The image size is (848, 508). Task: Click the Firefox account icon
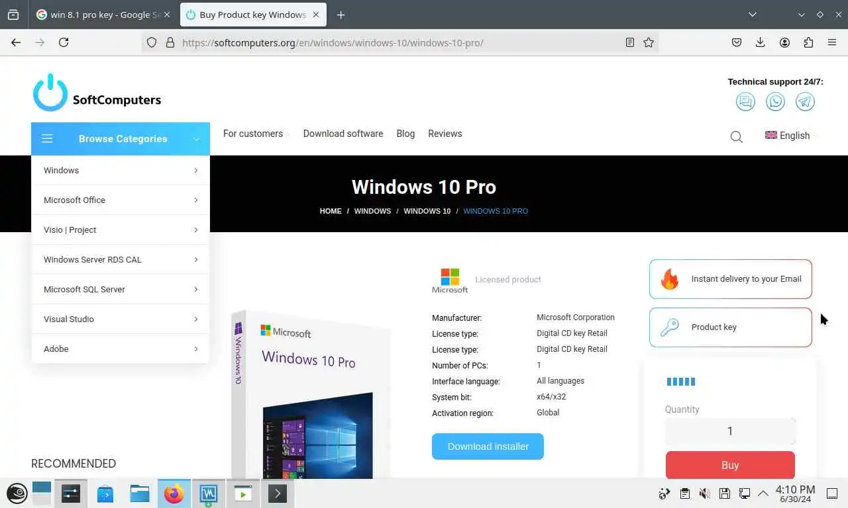pos(784,42)
